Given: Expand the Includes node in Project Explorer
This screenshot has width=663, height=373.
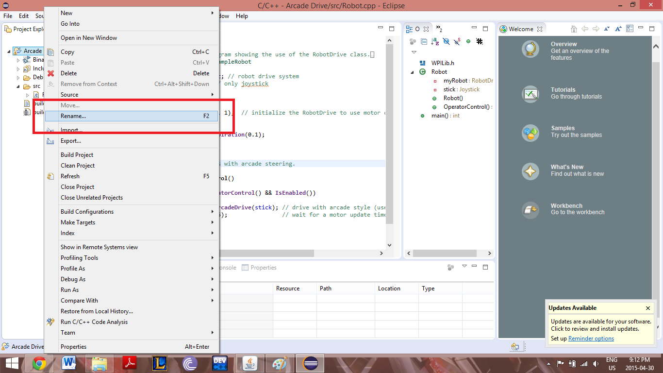Looking at the screenshot, I should click(18, 69).
